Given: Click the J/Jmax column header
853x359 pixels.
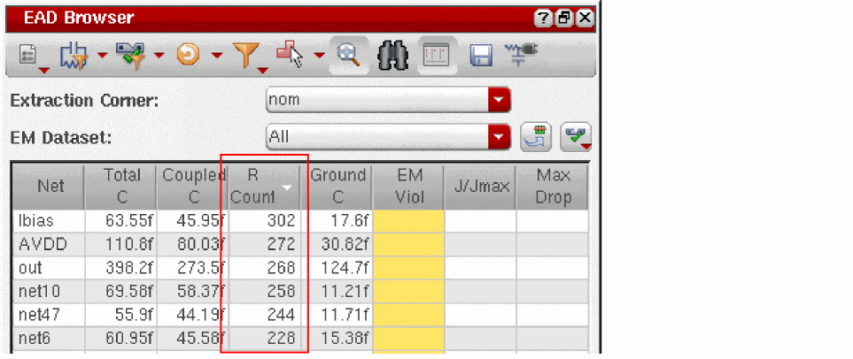Looking at the screenshot, I should pos(480,187).
